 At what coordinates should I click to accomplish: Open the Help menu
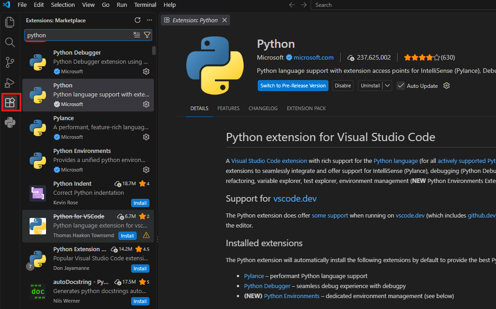[x=169, y=5]
